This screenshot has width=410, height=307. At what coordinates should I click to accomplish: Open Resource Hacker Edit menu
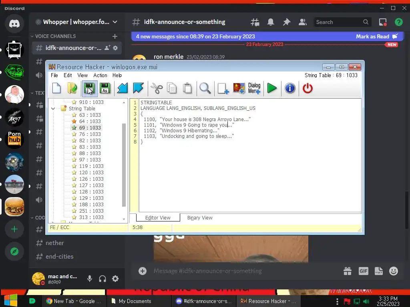point(67,75)
